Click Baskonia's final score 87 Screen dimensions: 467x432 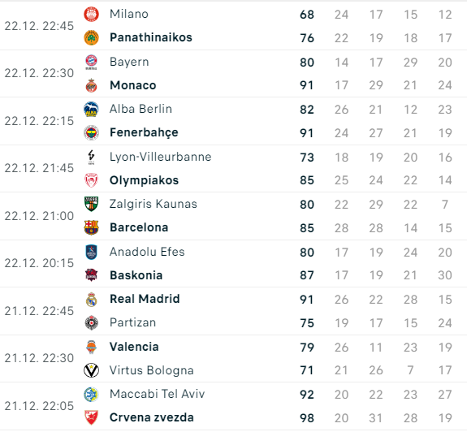click(307, 275)
